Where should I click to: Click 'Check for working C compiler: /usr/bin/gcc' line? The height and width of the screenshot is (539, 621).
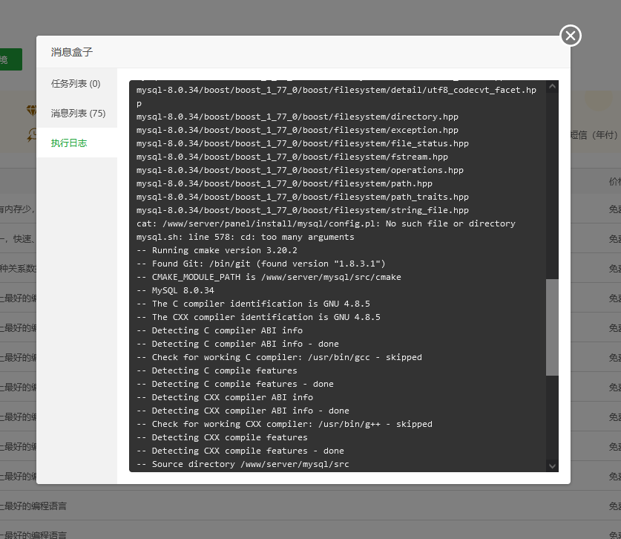(x=279, y=358)
